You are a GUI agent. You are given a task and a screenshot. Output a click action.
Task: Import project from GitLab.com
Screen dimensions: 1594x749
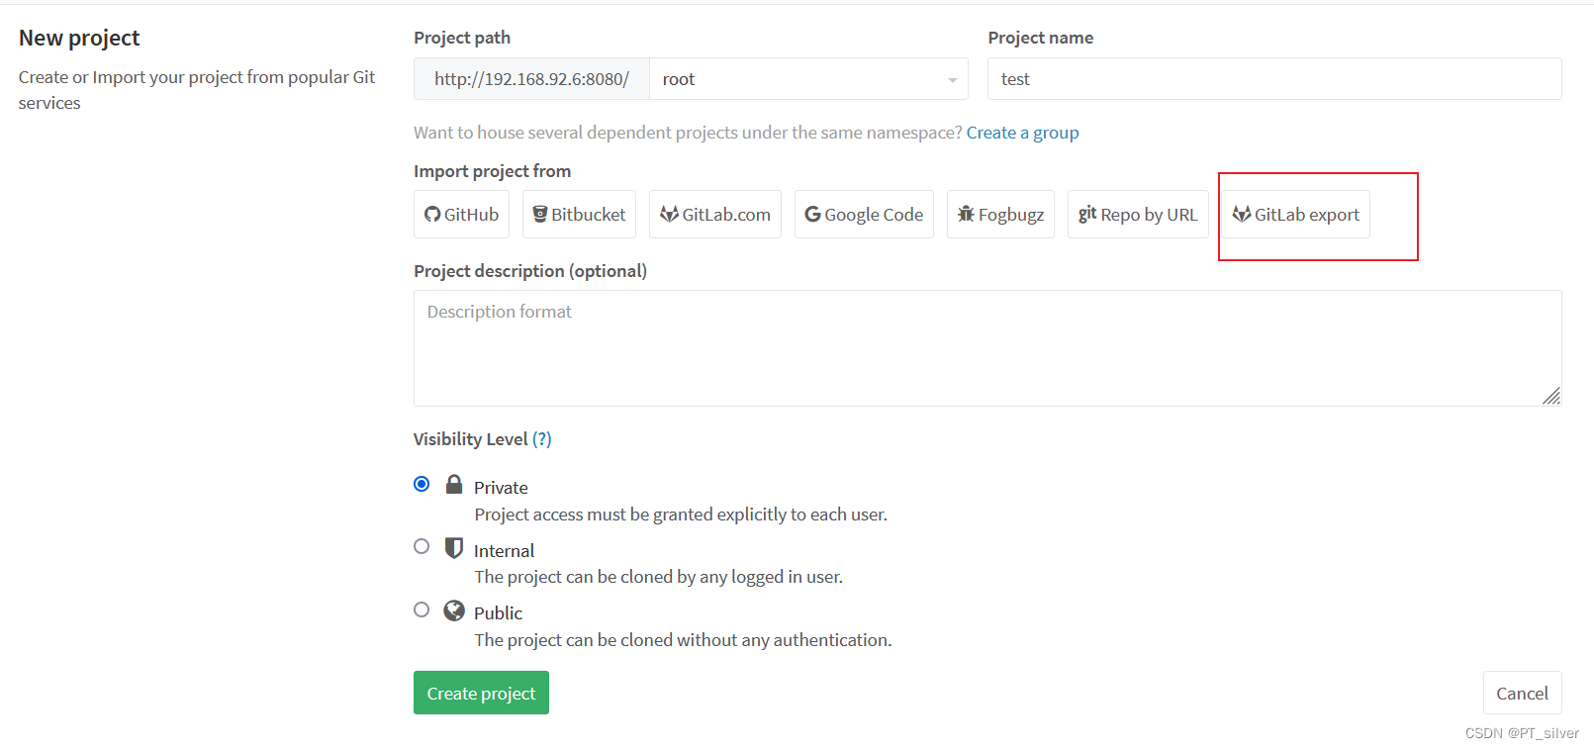(715, 215)
